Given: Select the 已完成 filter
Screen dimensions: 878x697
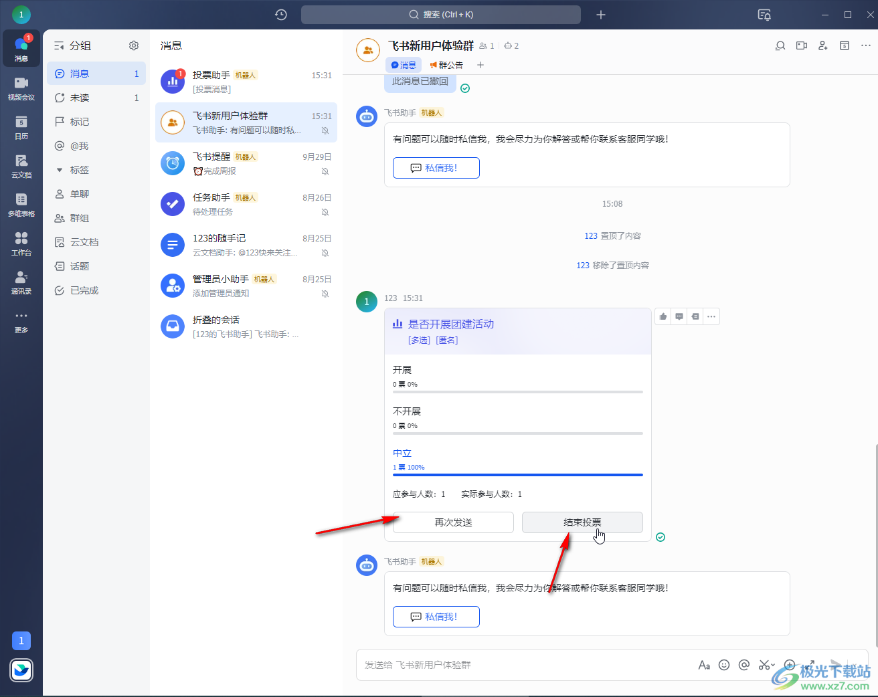Looking at the screenshot, I should point(96,290).
